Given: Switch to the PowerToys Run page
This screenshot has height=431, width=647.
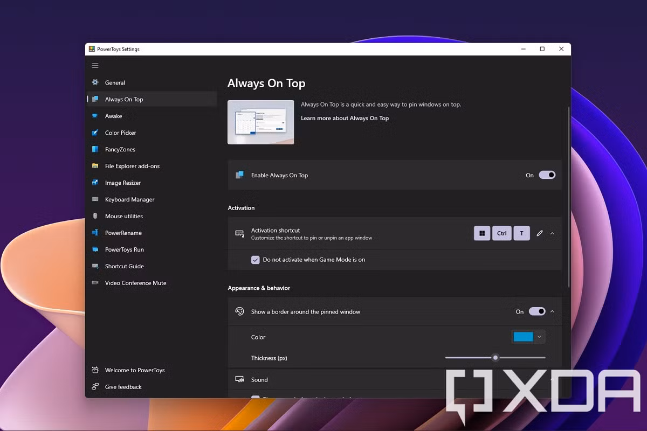Looking at the screenshot, I should point(124,249).
